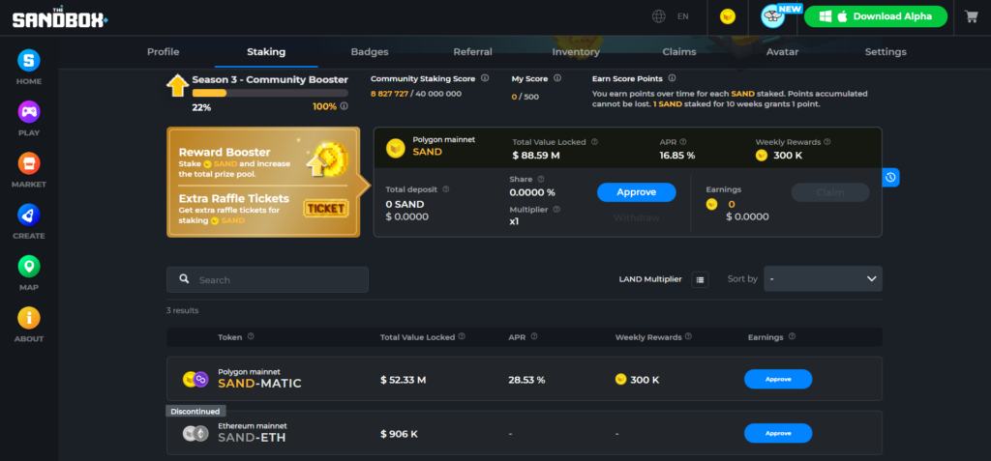Click info icon beside Earn Score Points
Image resolution: width=991 pixels, height=461 pixels.
click(x=672, y=78)
